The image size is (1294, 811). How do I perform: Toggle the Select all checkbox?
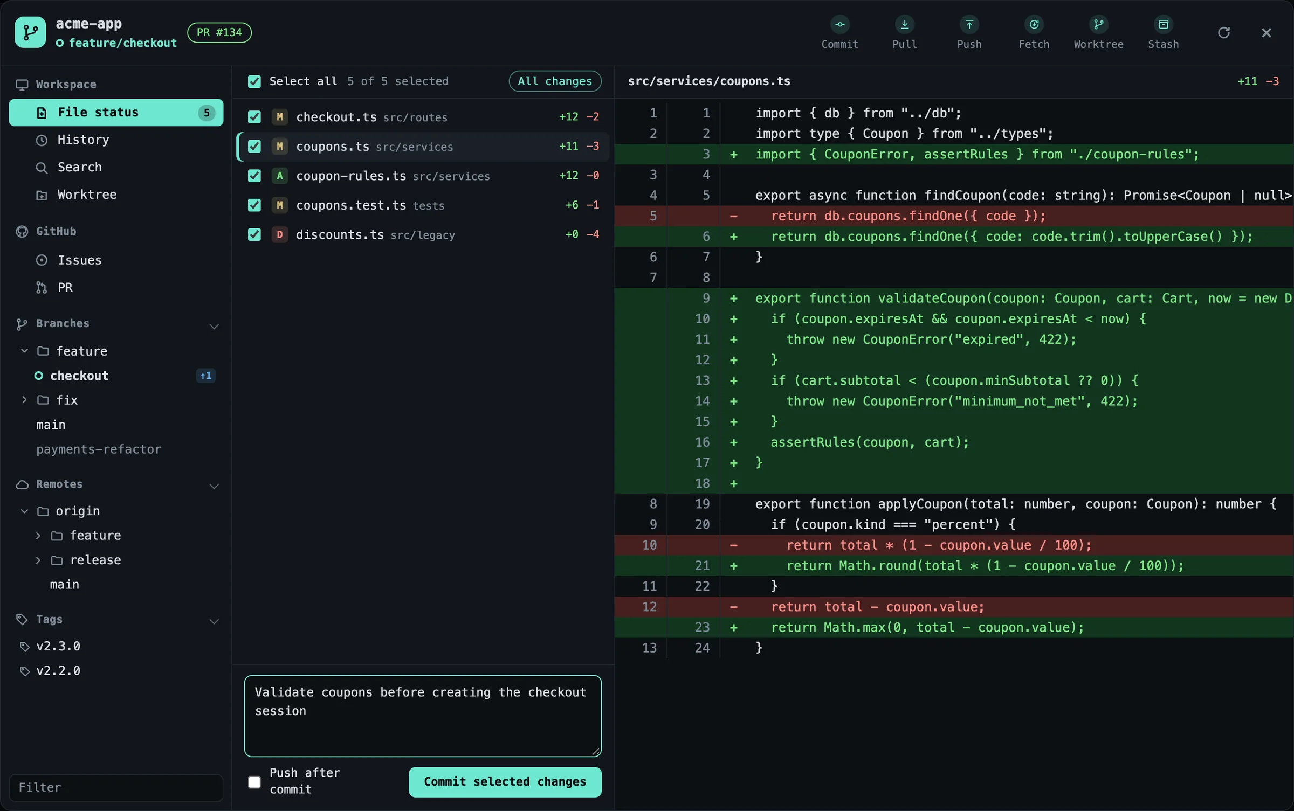point(254,81)
